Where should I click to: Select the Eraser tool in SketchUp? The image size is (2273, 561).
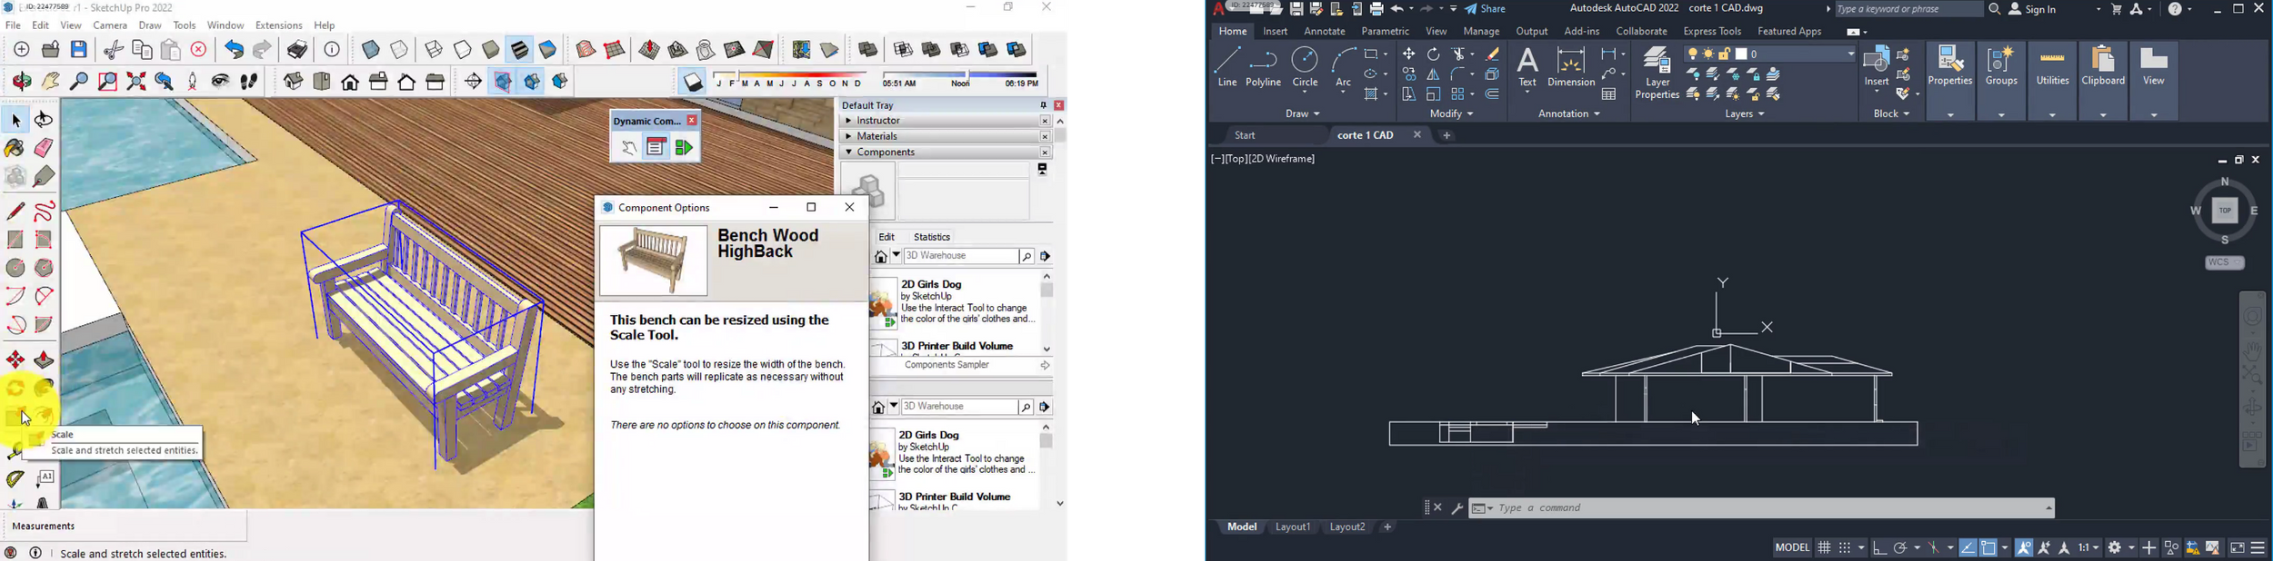point(44,148)
